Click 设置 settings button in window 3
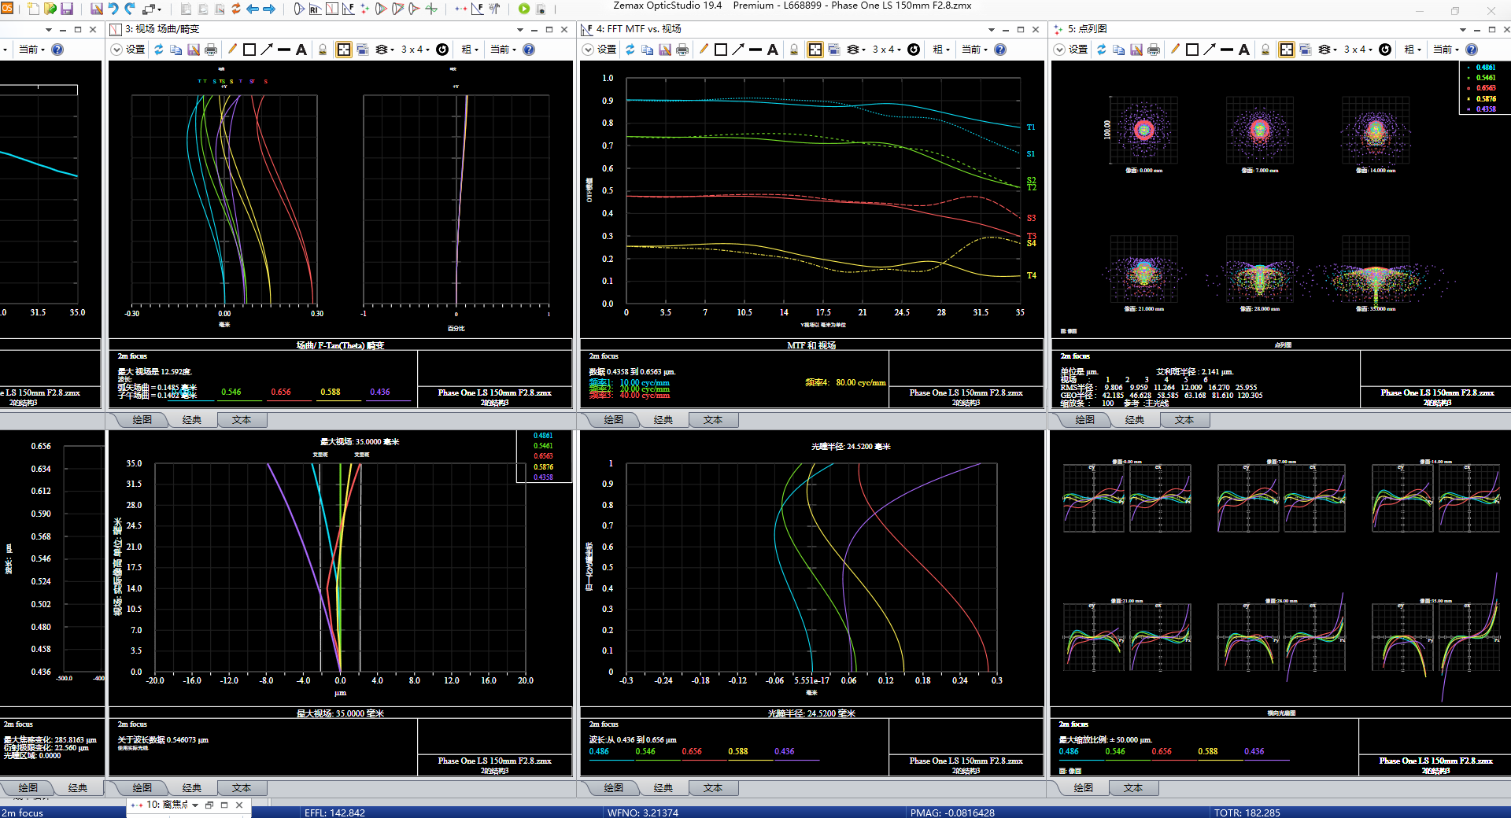This screenshot has width=1511, height=818. 135,50
